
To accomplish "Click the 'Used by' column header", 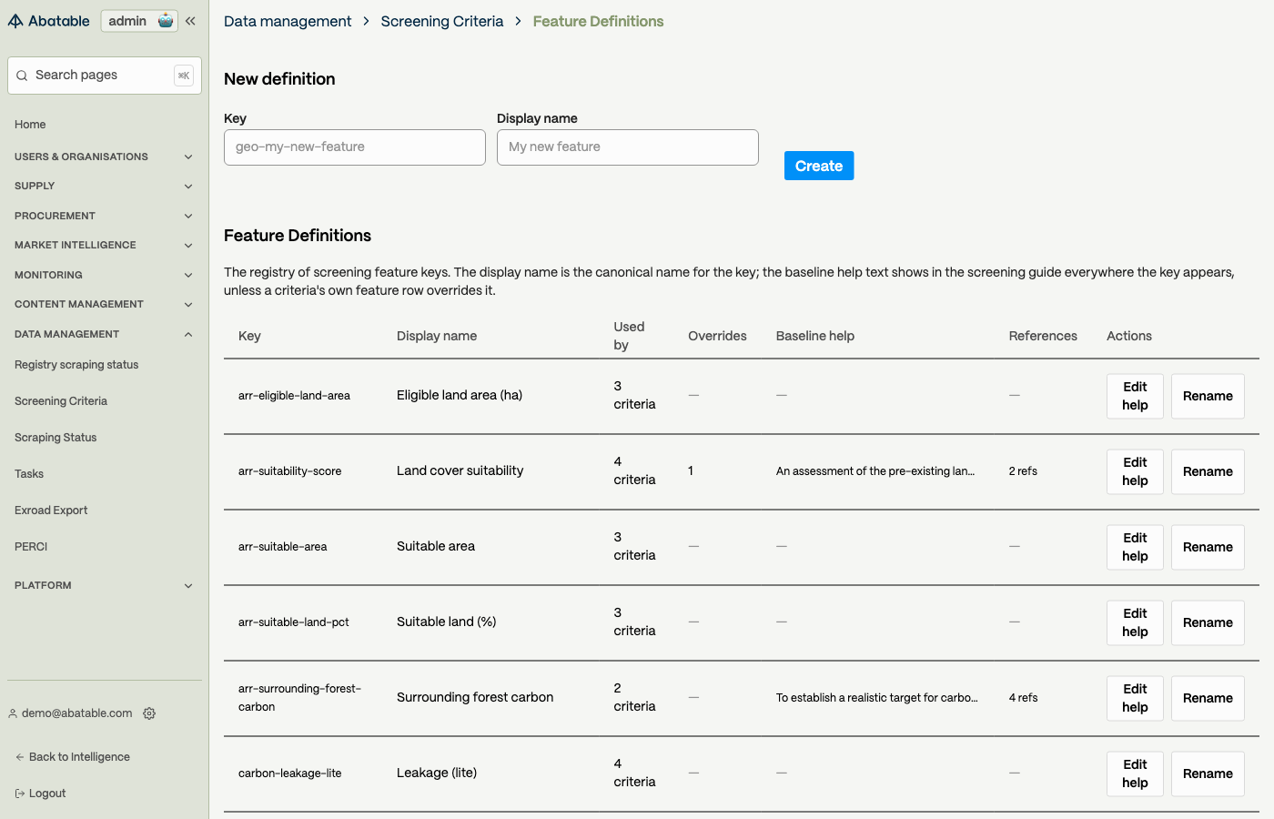I will click(629, 336).
